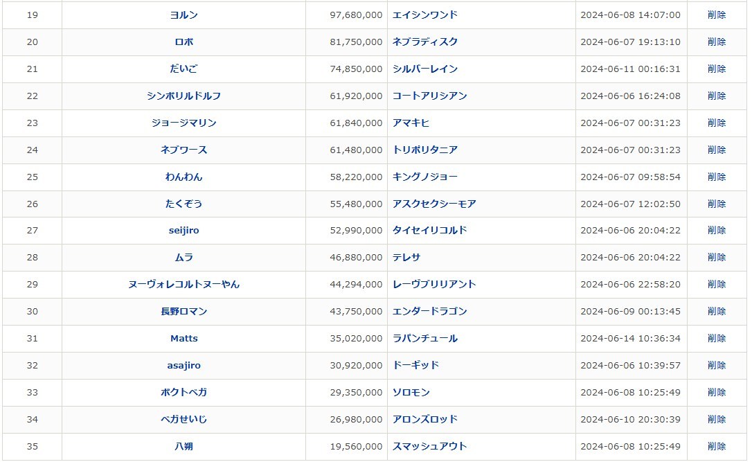Click 削除 for ジョージマリン row
Viewport: 752px width, 462px height.
pyautogui.click(x=717, y=123)
